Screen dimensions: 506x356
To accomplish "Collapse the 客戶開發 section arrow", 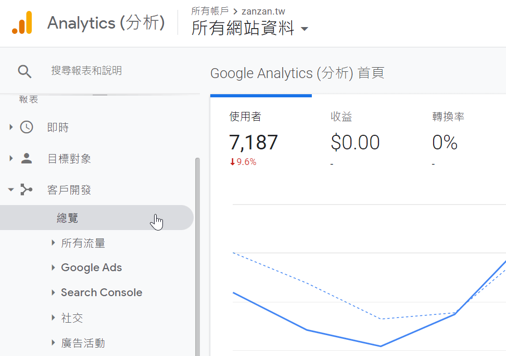I will click(x=11, y=189).
